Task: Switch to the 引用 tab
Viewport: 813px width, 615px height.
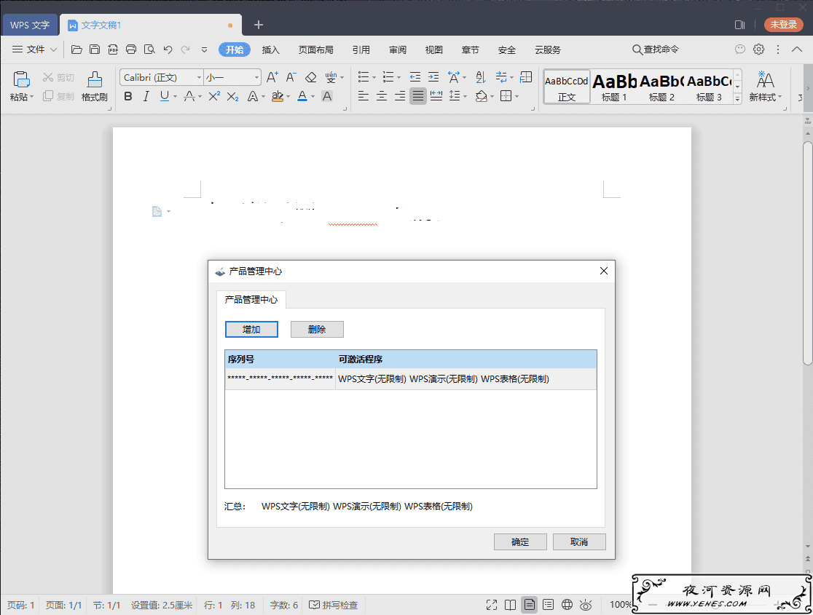Action: point(361,49)
